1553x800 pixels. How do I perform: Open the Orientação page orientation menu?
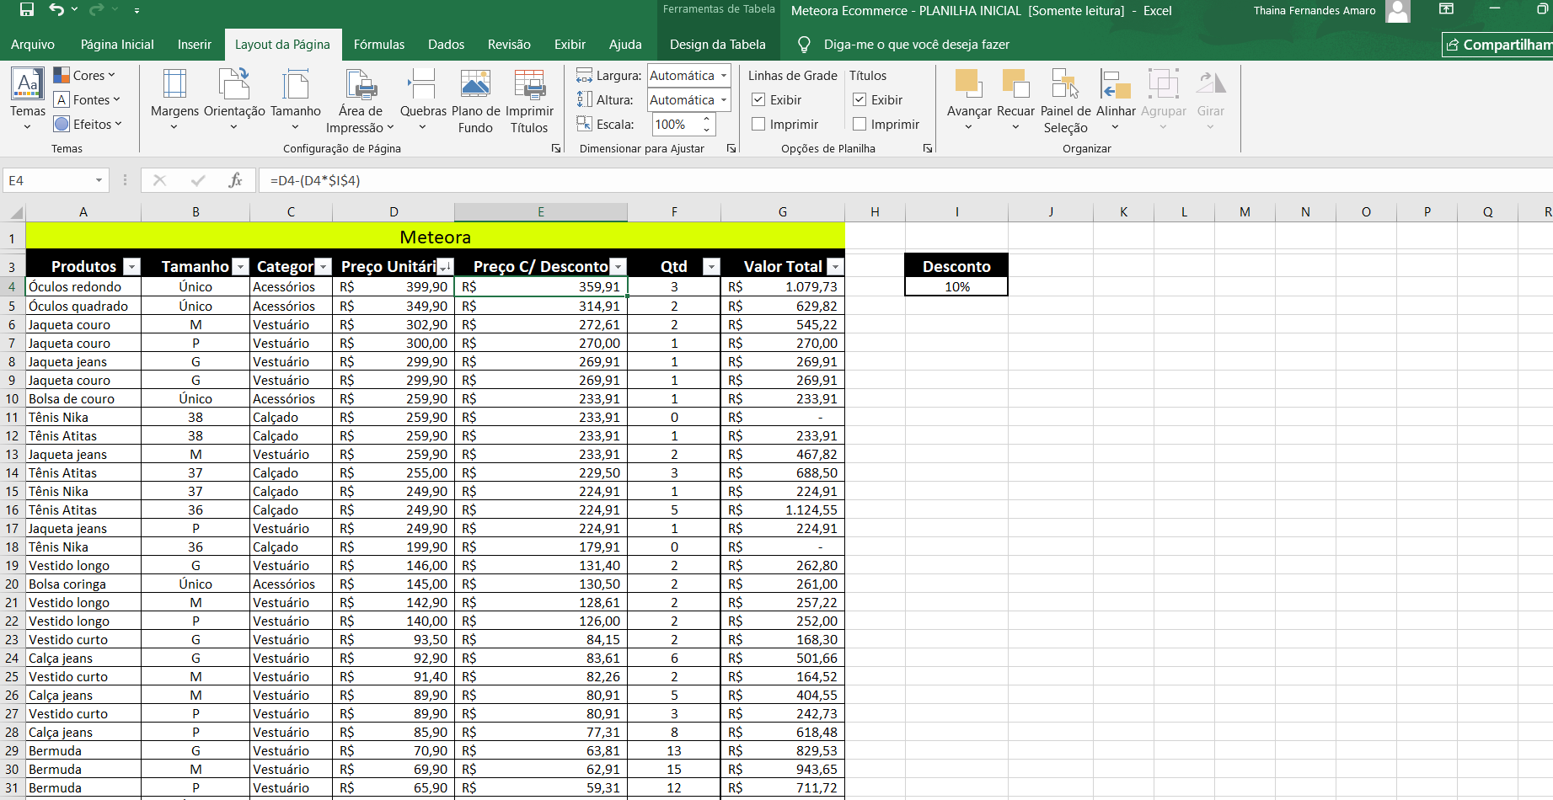[234, 99]
